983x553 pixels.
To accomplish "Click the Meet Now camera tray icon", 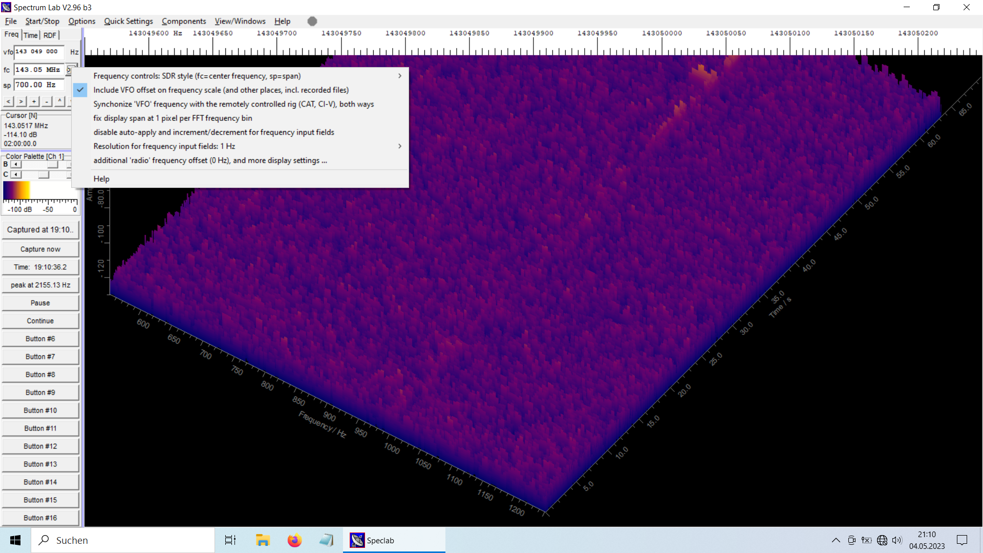I will (851, 540).
